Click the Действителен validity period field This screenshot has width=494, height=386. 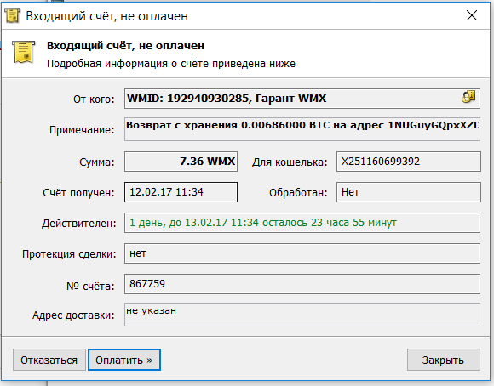coord(302,223)
